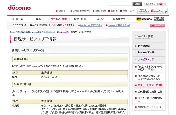Click the ホーム breadcrumb link
The image size is (176, 115).
[x=12, y=32]
